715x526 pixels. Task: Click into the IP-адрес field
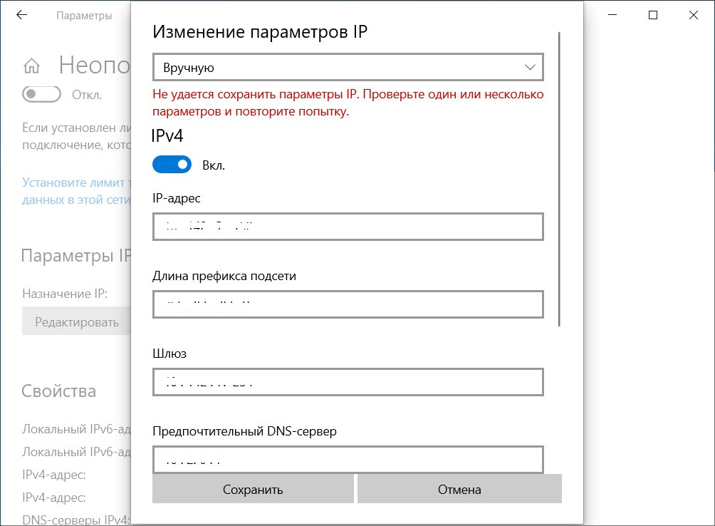click(348, 227)
